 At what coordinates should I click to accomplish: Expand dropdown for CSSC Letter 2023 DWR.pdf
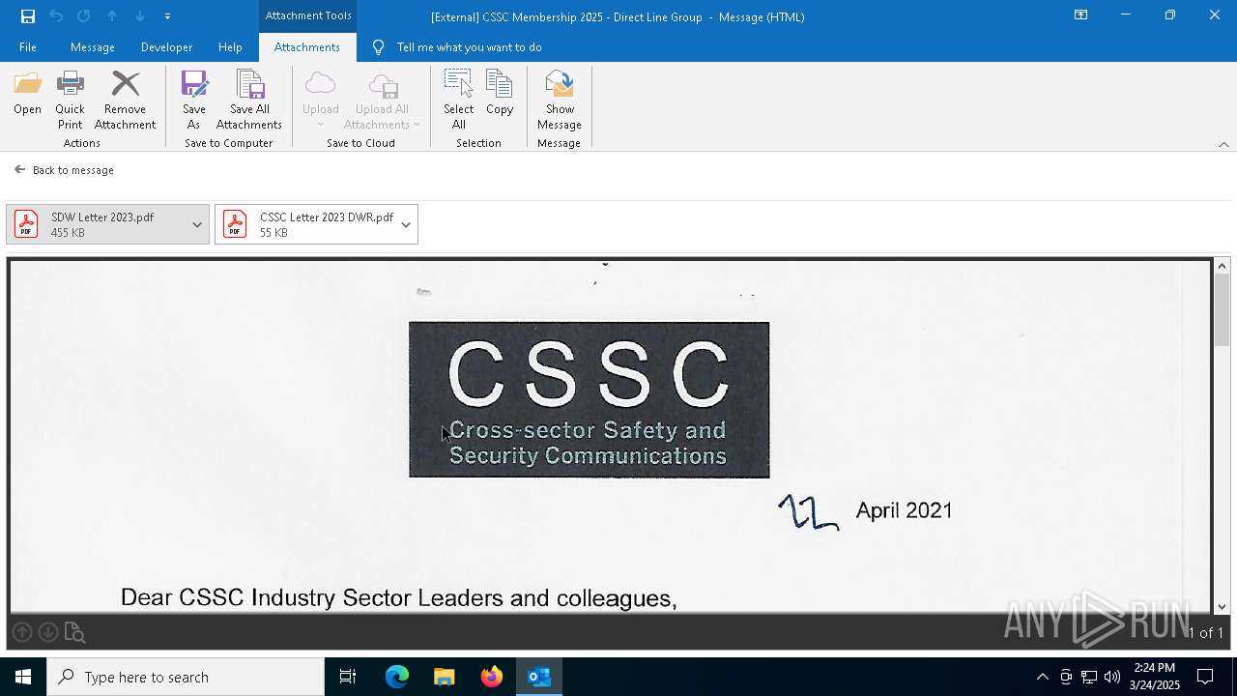click(x=406, y=224)
